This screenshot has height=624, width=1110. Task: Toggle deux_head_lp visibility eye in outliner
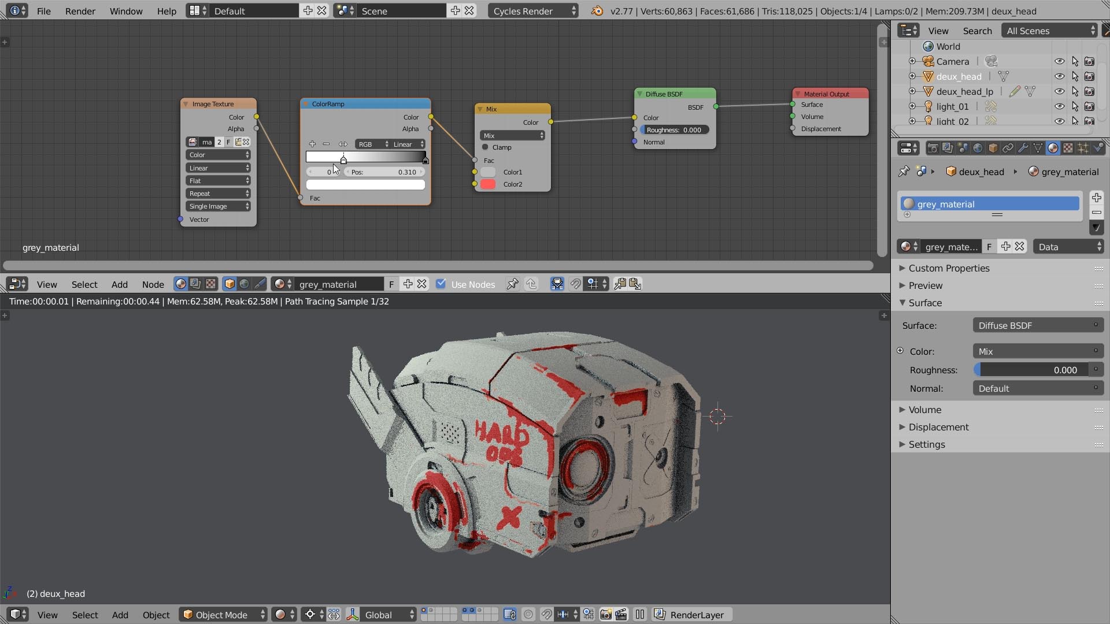[1059, 91]
